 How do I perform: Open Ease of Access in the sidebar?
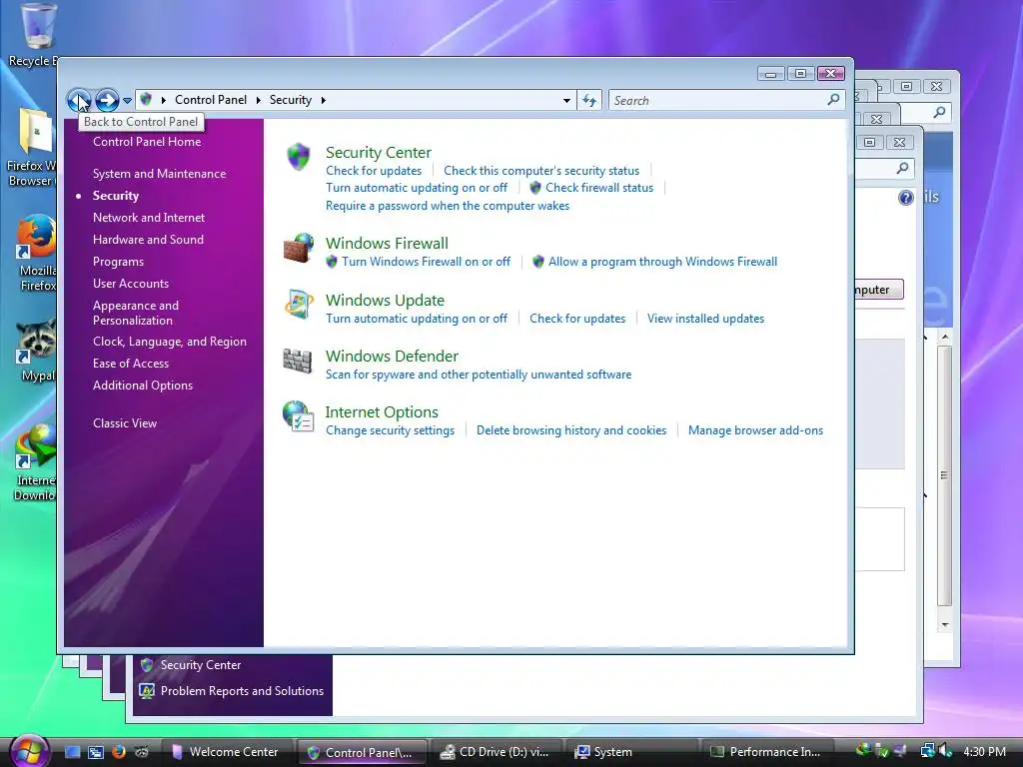point(131,364)
